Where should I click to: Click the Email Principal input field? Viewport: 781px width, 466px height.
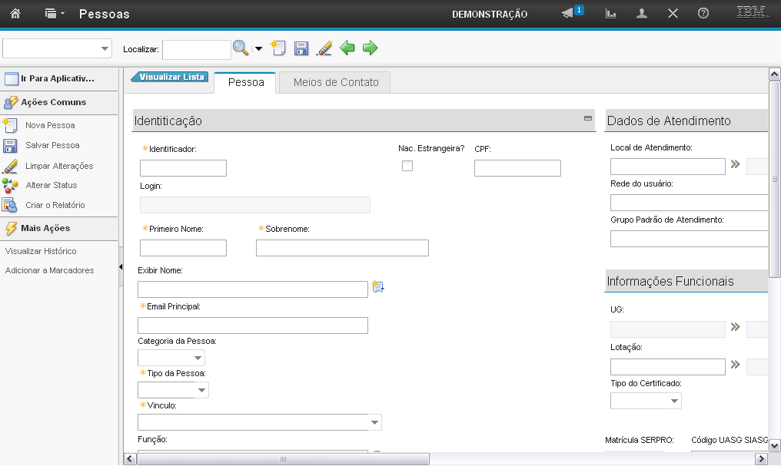tap(253, 326)
